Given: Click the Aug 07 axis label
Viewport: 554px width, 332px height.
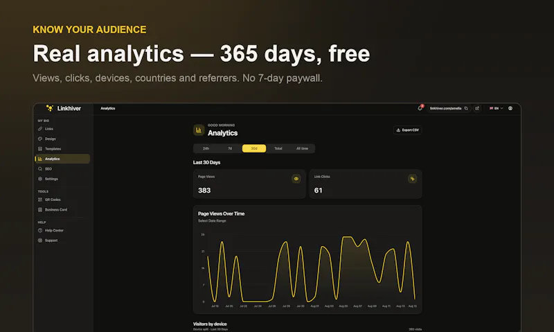Looking at the screenshot, I should pos(357,306).
